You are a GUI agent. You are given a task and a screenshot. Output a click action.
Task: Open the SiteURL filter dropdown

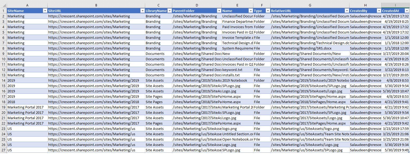coord(142,11)
